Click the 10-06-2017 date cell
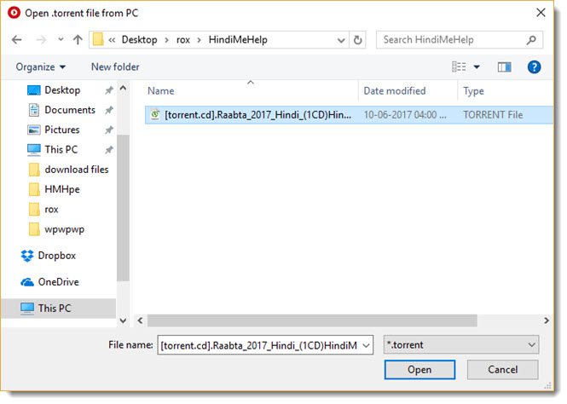 click(x=405, y=115)
